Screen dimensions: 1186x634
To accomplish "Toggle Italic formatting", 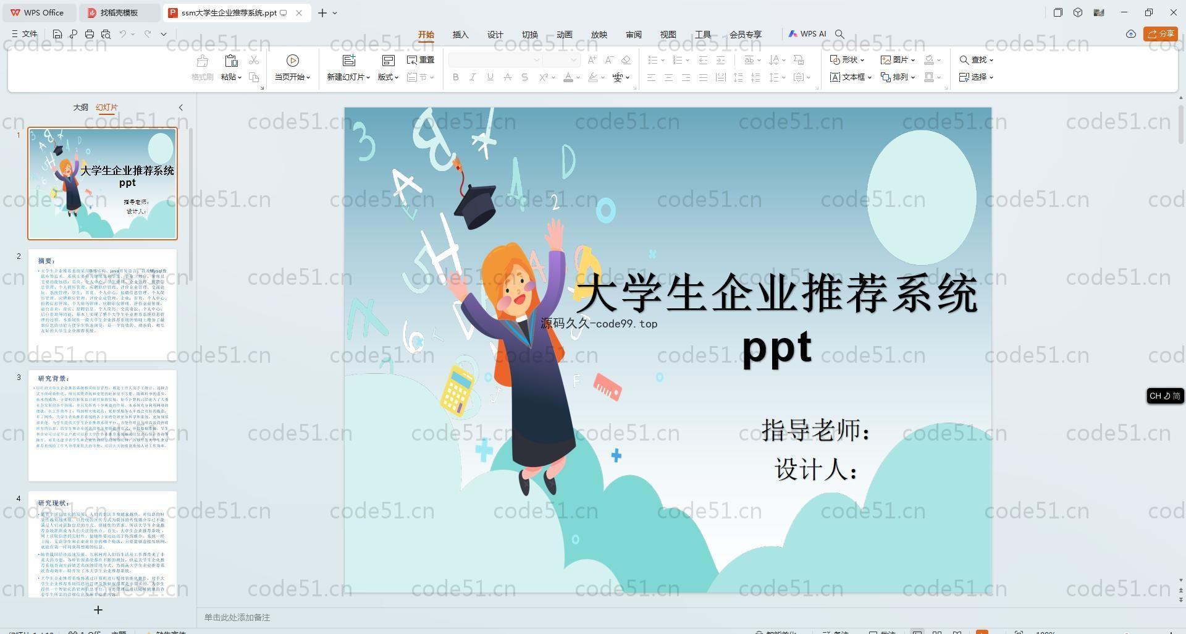I will [x=473, y=77].
